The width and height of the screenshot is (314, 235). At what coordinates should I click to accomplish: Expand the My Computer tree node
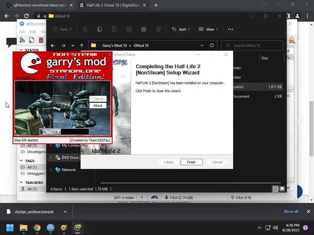click(51, 145)
